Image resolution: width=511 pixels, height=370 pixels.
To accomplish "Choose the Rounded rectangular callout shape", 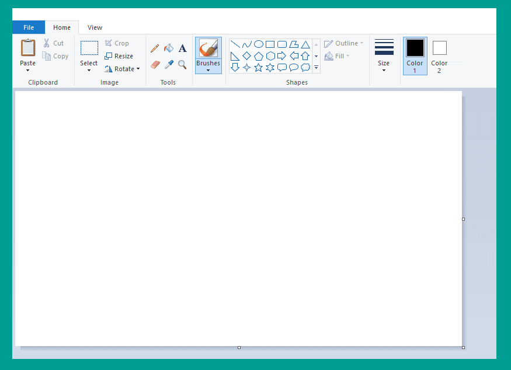I will coord(282,68).
